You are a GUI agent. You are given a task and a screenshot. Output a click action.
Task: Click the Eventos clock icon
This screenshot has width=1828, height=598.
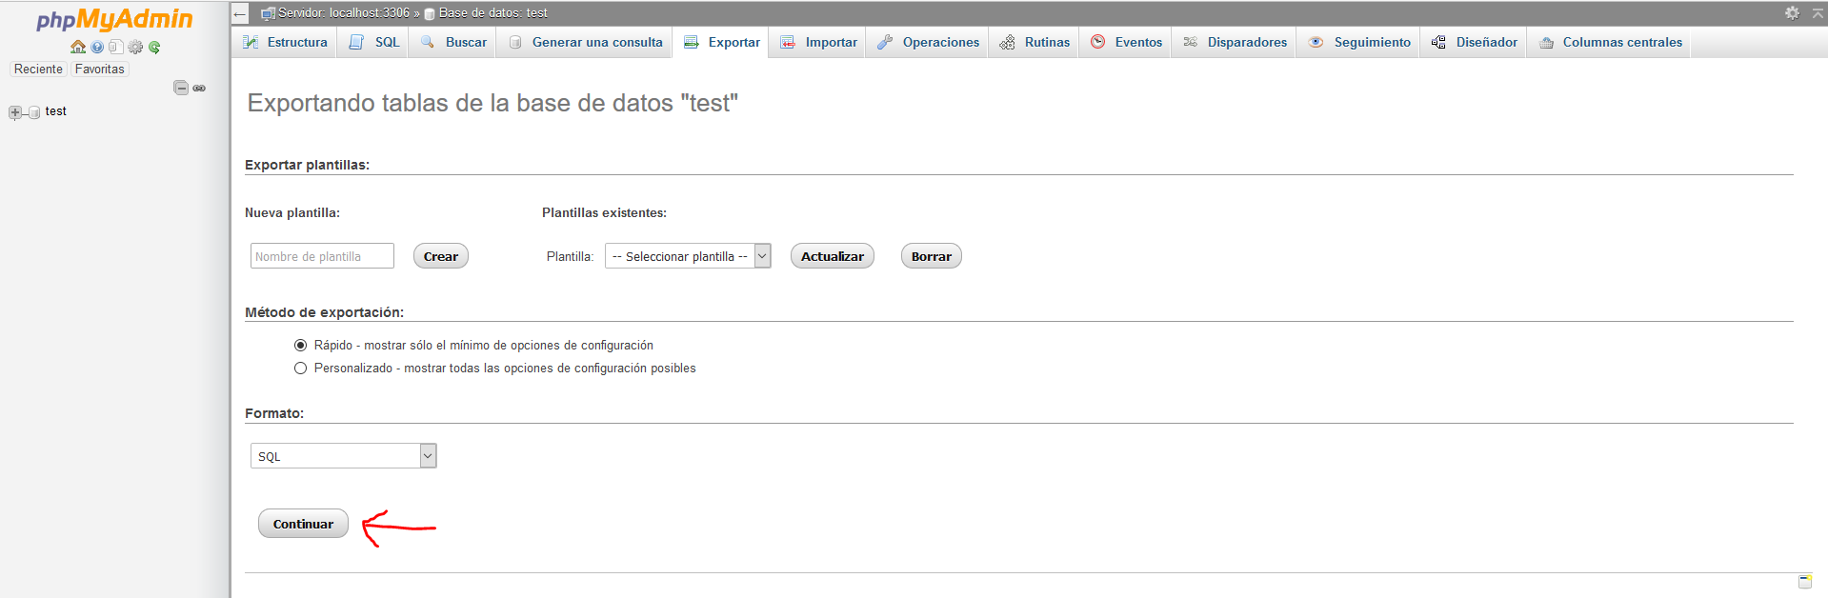click(1098, 42)
